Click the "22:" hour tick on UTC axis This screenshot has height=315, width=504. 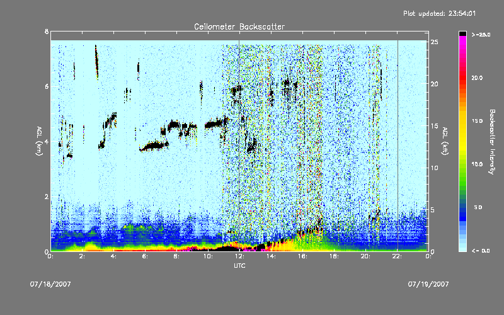pos(397,256)
